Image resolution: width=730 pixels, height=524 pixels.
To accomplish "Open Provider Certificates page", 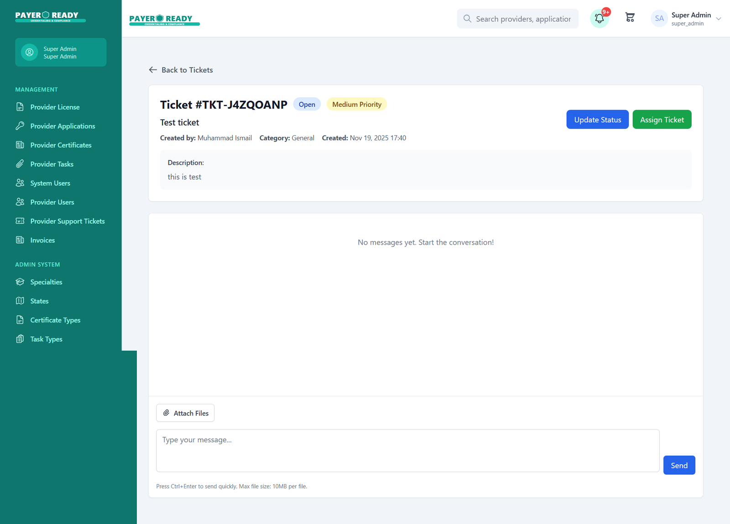I will pos(61,145).
